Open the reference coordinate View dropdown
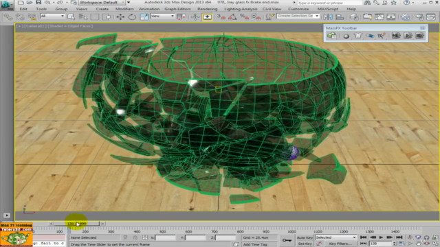 pyautogui.click(x=162, y=16)
